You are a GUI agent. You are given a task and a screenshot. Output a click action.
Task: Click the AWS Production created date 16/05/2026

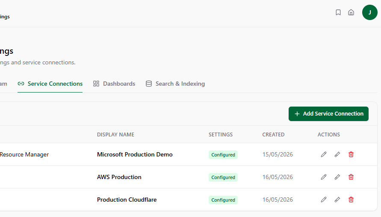[x=278, y=177]
